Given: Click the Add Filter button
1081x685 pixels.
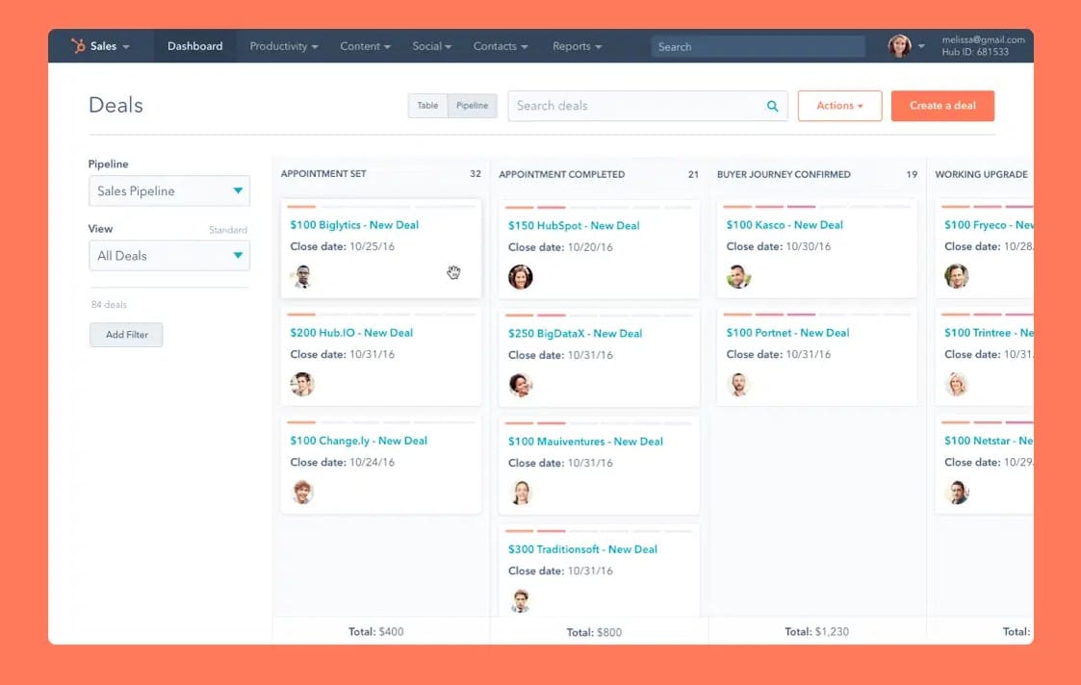Looking at the screenshot, I should coord(126,335).
